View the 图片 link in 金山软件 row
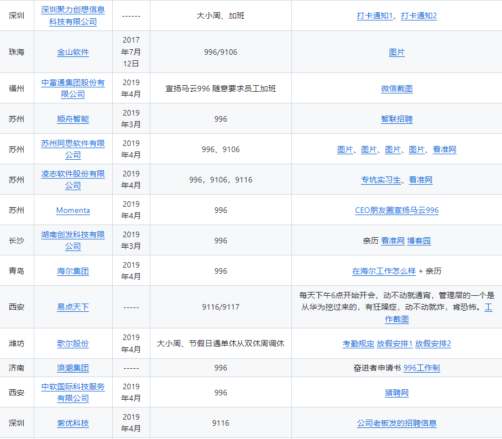Screen dimensions: 502x439 (396, 52)
